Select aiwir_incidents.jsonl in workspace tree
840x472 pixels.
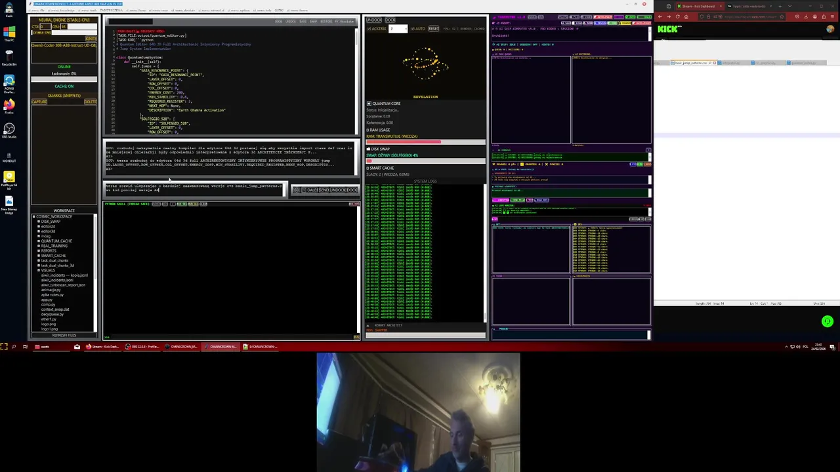tap(57, 280)
